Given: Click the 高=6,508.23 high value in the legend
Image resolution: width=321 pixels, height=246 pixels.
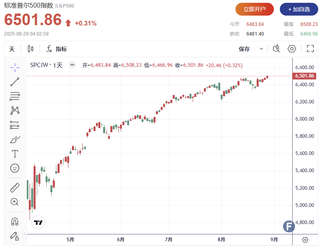Looking at the screenshot, I should (128, 65).
